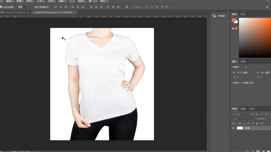Image resolution: width=271 pixels, height=152 pixels.
Task: Toggle the 自动选择 checkbox
Action: coord(1,7)
